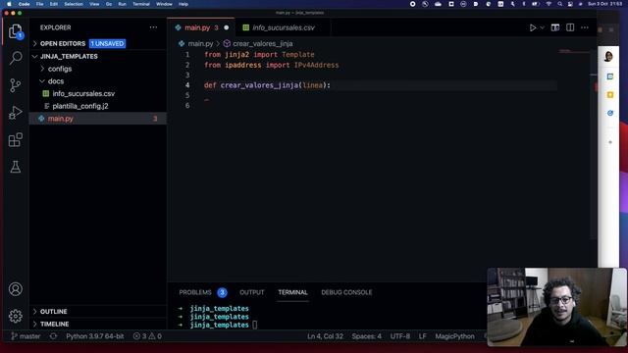
Task: Open the Code application menu
Action: point(24,4)
